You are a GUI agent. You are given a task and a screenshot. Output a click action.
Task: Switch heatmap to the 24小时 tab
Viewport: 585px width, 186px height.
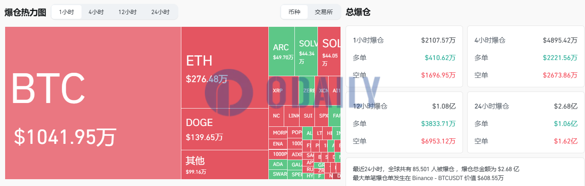160,12
